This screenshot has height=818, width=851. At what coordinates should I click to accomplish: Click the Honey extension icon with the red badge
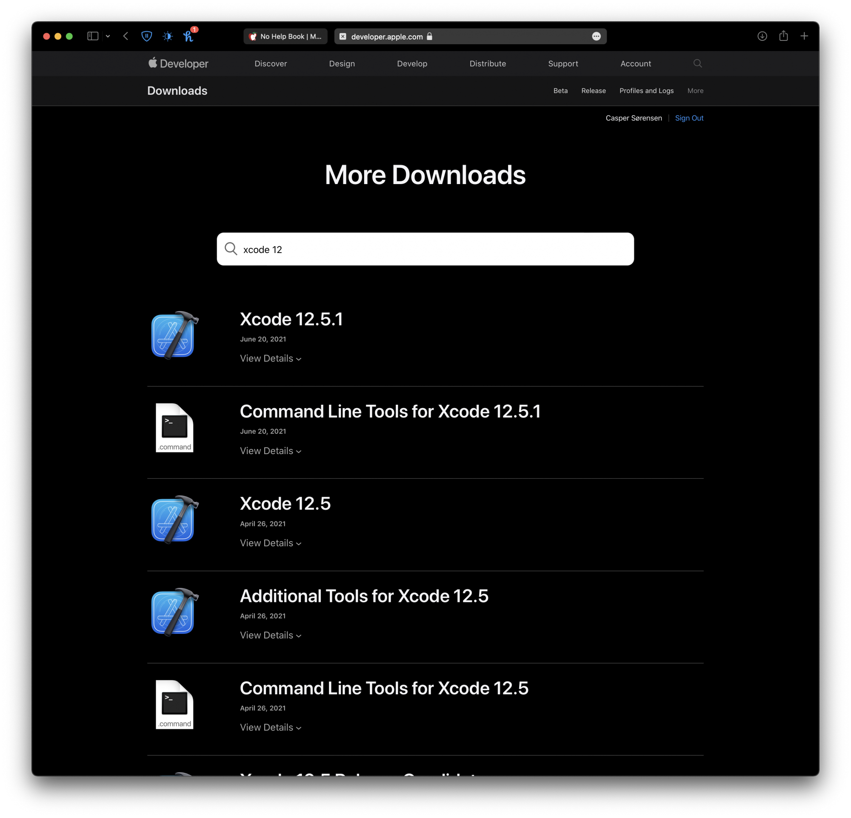[x=188, y=36]
